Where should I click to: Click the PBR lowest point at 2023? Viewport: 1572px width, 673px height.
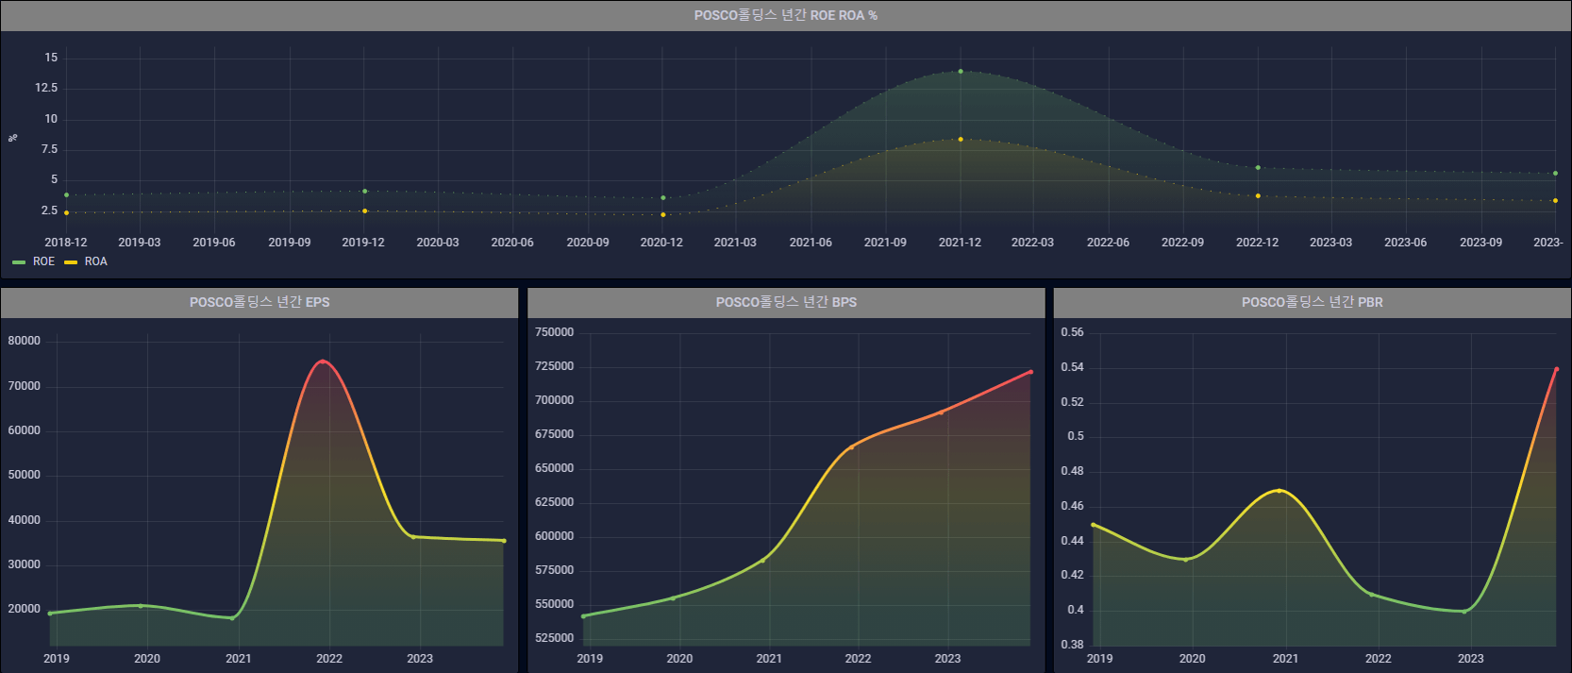pyautogui.click(x=1463, y=612)
